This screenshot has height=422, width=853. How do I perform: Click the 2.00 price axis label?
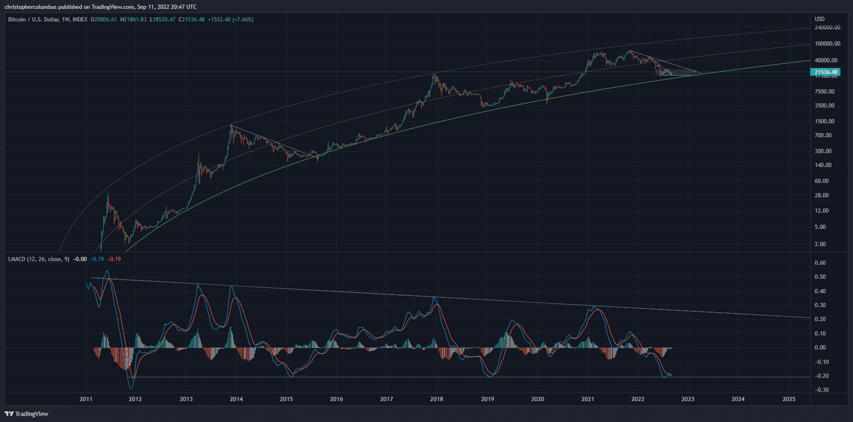click(x=820, y=244)
